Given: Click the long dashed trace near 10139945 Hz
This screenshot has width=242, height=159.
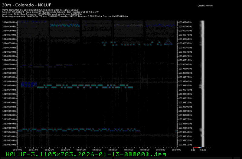Looking at the screenshot, I should [85, 87].
